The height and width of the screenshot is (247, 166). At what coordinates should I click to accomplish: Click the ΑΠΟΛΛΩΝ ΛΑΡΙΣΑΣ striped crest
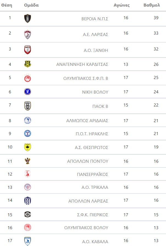pos(27,201)
